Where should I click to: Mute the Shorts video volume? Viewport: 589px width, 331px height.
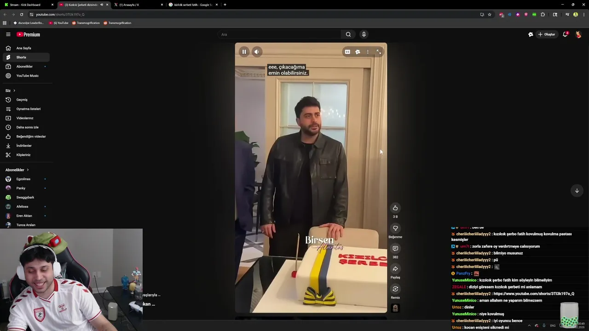tap(257, 52)
